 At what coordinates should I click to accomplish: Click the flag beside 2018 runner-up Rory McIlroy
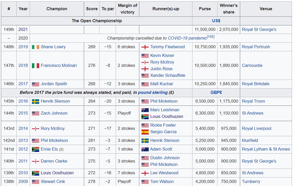(145, 62)
